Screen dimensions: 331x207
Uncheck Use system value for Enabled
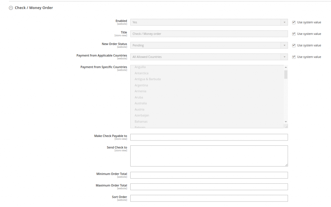294,22
